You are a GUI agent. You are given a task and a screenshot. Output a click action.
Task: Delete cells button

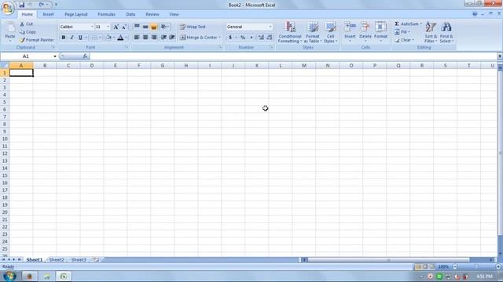pyautogui.click(x=365, y=32)
